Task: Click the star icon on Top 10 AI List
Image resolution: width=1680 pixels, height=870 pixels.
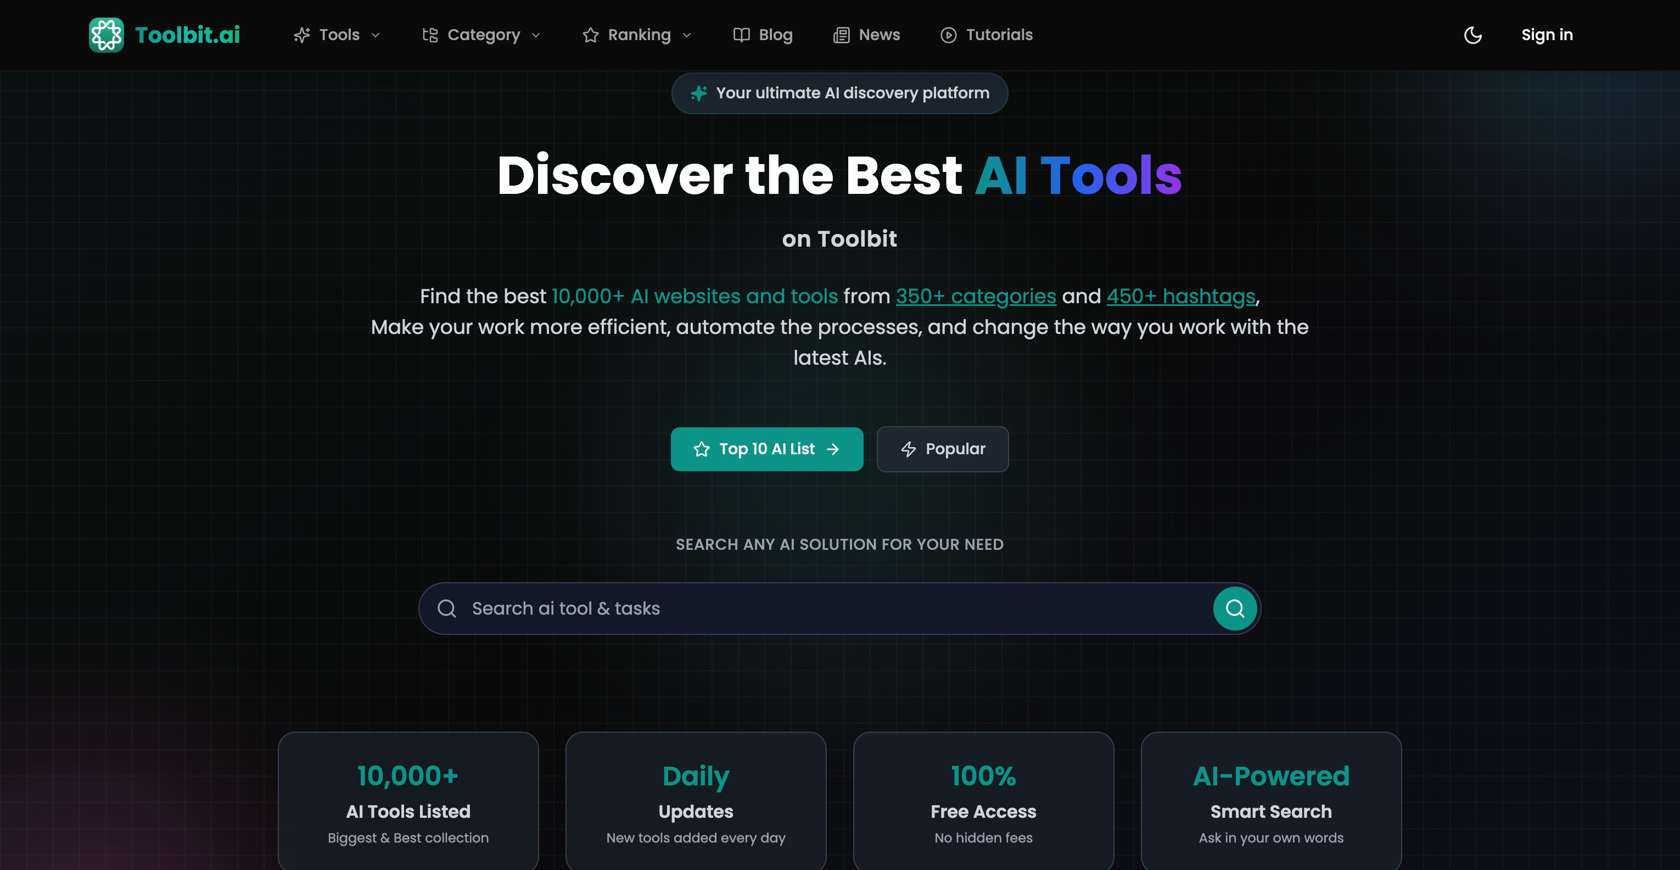Action: coord(701,449)
